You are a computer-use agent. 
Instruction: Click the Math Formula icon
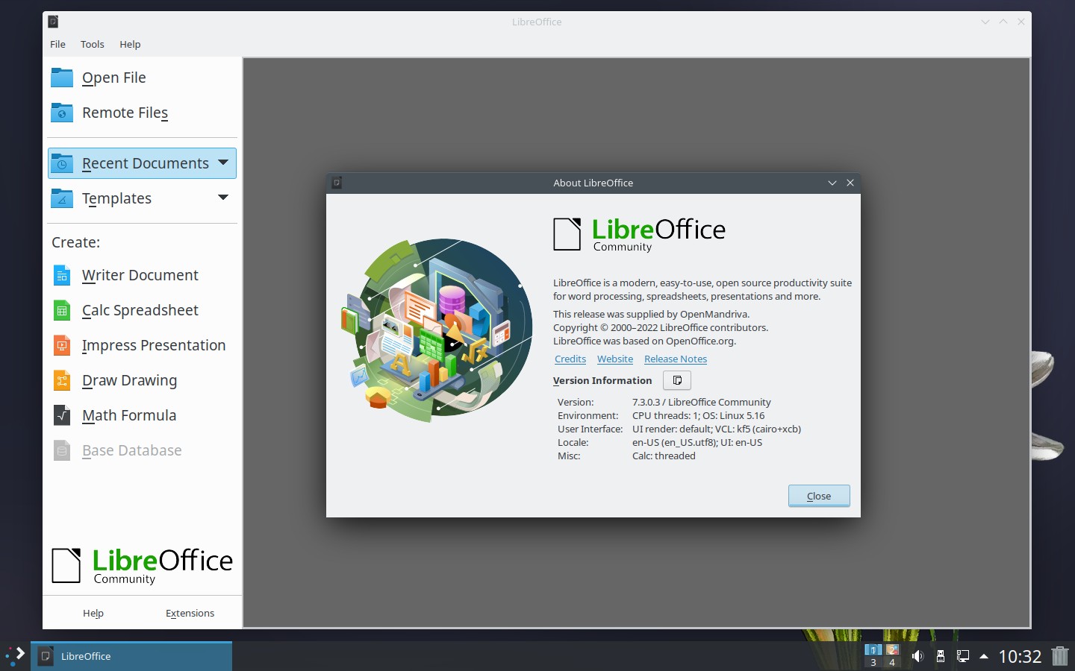pyautogui.click(x=62, y=415)
